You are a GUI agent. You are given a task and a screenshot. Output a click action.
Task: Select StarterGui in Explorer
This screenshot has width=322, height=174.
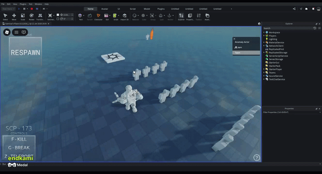[274, 63]
